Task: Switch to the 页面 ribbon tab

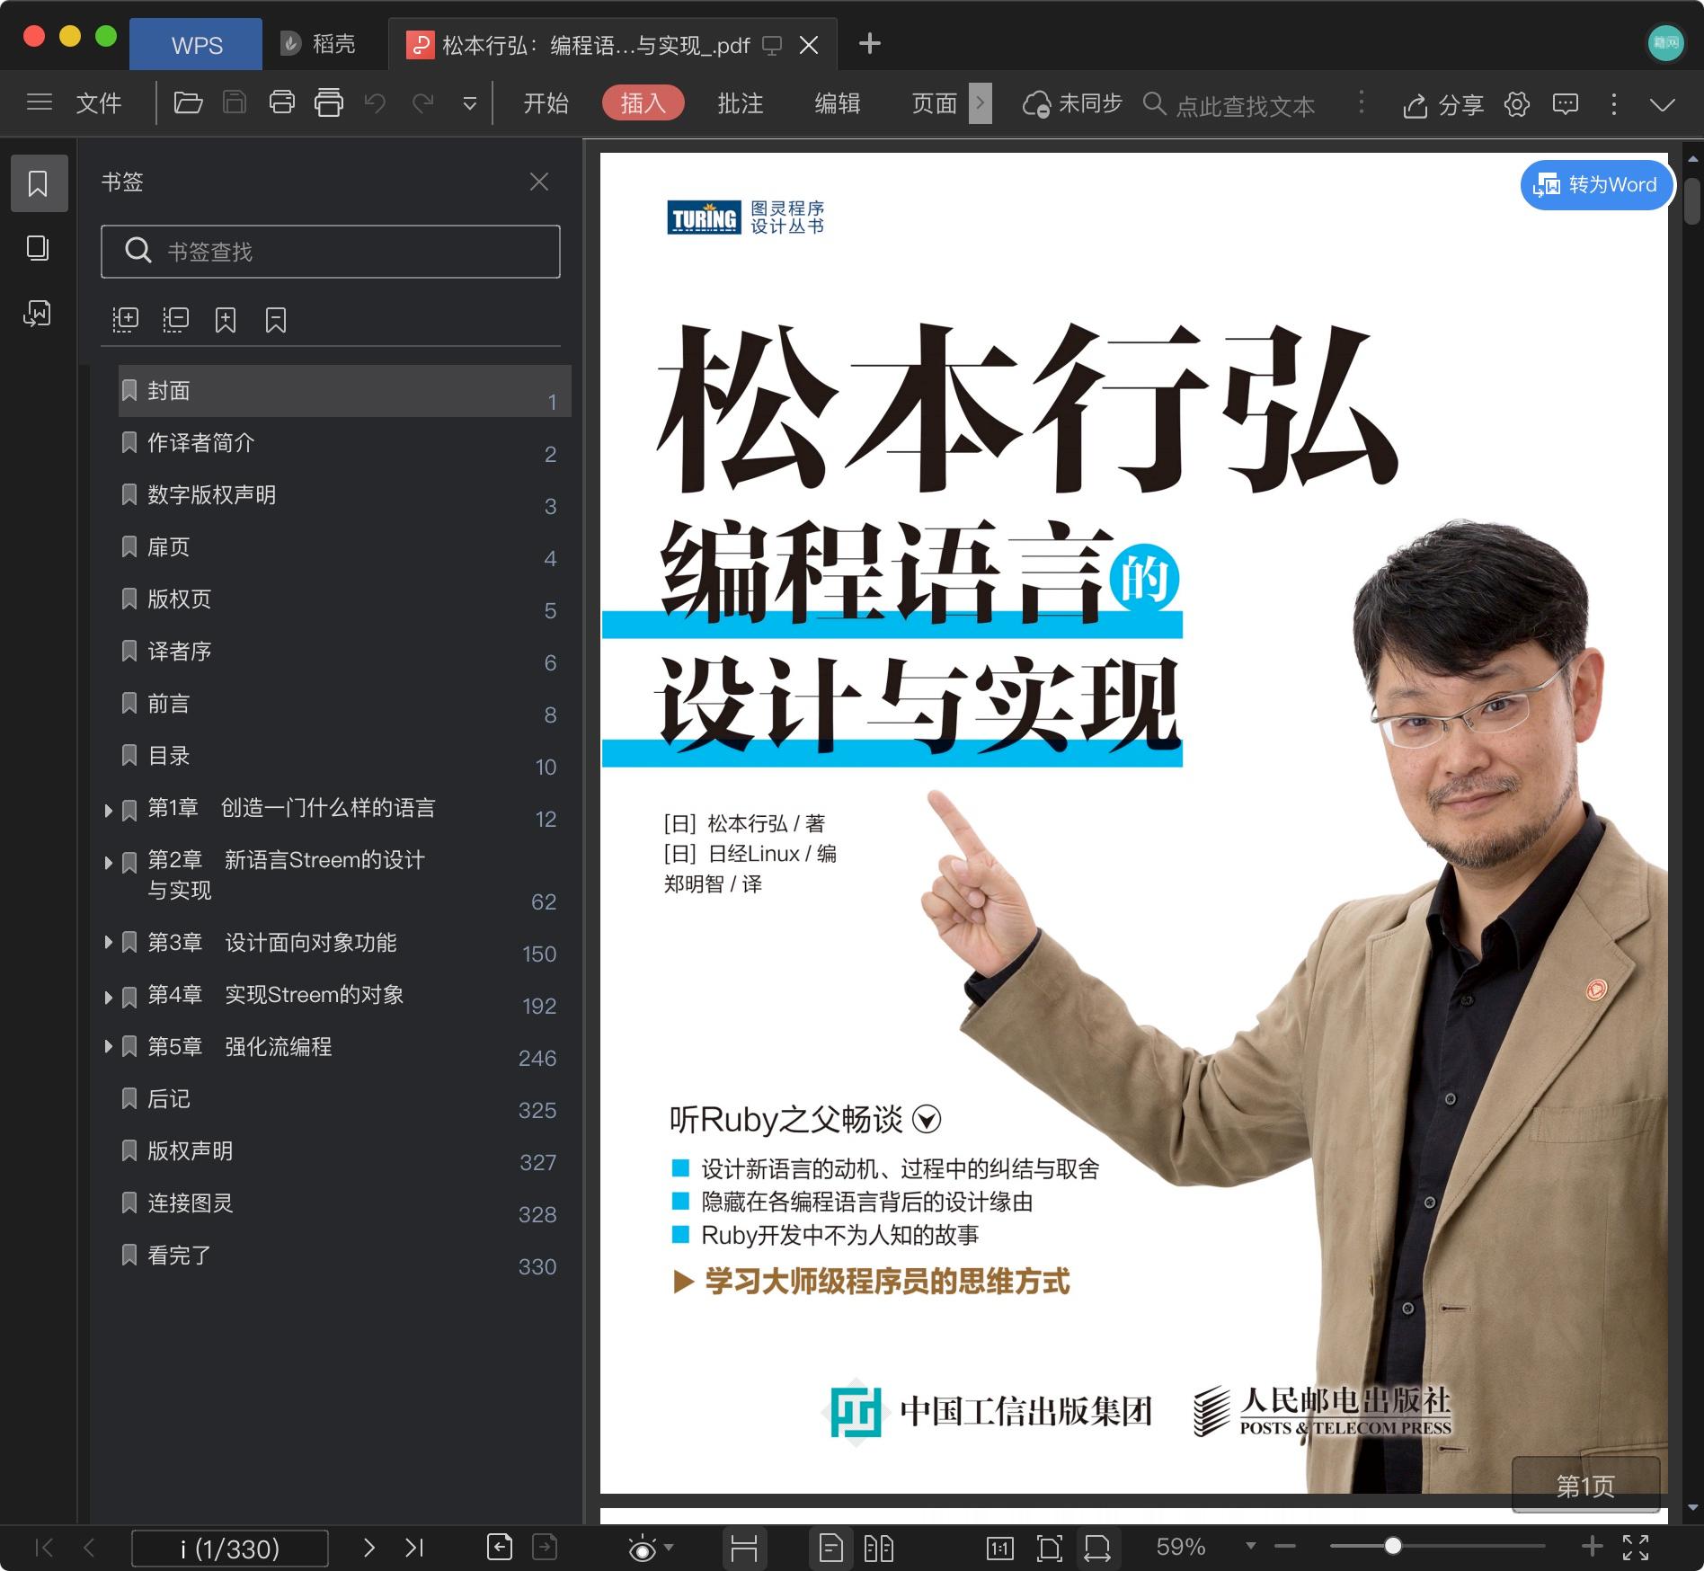Action: [934, 103]
